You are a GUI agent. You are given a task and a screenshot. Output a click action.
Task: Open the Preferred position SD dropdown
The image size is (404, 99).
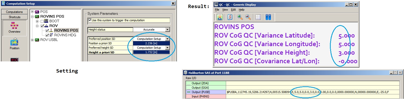(x=167, y=39)
